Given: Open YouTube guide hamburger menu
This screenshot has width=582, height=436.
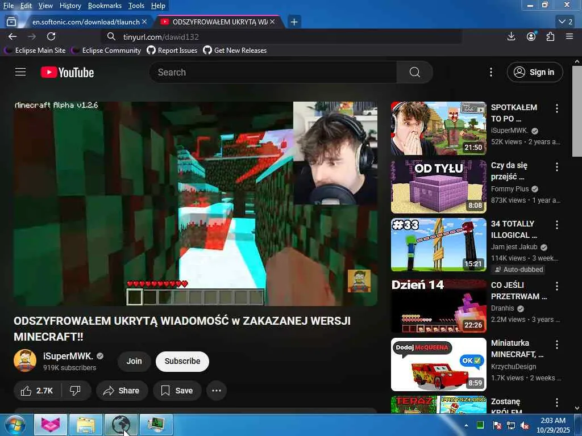Looking at the screenshot, I should tap(20, 72).
